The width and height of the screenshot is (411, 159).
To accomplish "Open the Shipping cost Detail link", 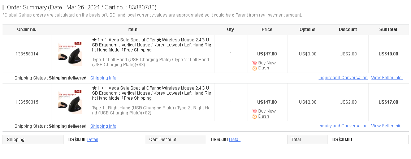I will pos(92,140).
